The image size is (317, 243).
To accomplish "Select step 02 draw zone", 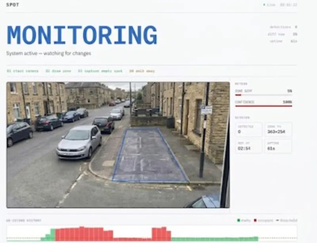I will click(58, 71).
